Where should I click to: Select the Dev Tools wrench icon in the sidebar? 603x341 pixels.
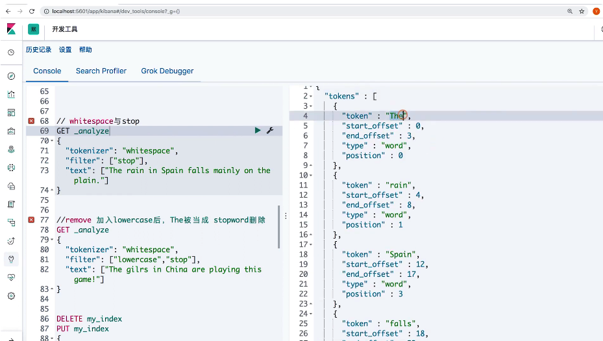click(11, 259)
